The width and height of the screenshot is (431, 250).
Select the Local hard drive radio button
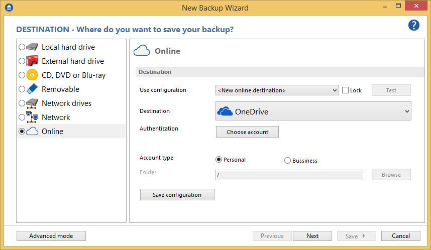(x=22, y=47)
